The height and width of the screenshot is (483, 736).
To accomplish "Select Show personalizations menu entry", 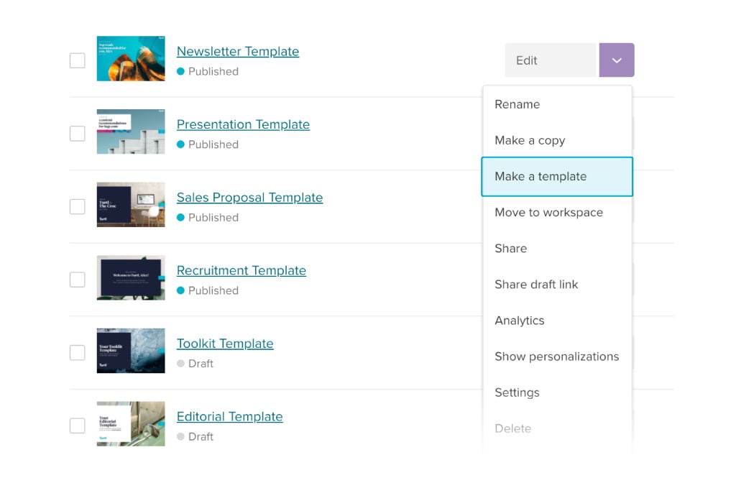I will click(x=556, y=356).
